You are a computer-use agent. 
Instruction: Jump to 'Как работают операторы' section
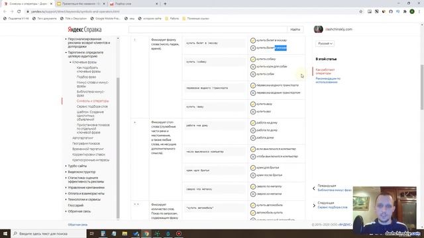click(325, 71)
